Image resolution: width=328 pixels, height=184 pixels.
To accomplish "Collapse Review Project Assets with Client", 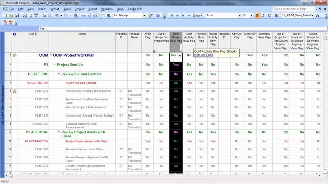I will point(59,132).
